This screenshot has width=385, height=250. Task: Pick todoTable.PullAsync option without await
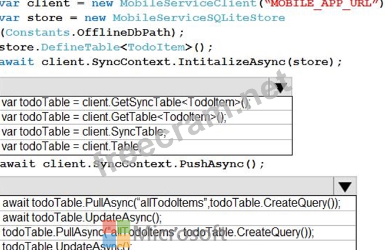(x=158, y=232)
